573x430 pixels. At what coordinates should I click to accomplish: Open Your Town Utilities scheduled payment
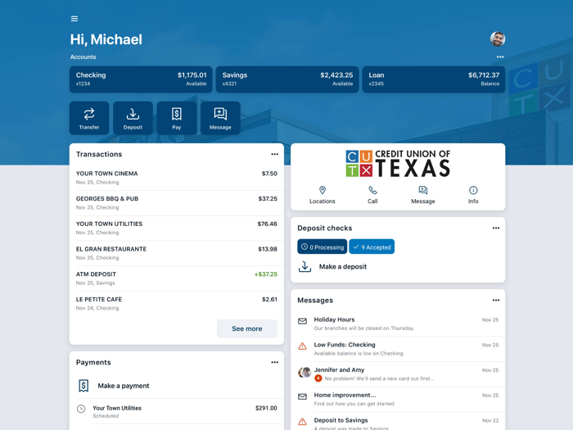click(x=177, y=412)
